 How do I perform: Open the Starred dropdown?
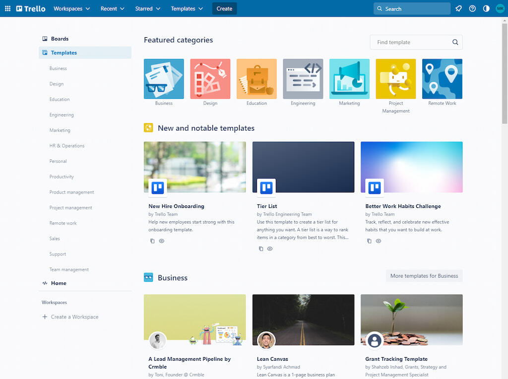click(x=148, y=8)
